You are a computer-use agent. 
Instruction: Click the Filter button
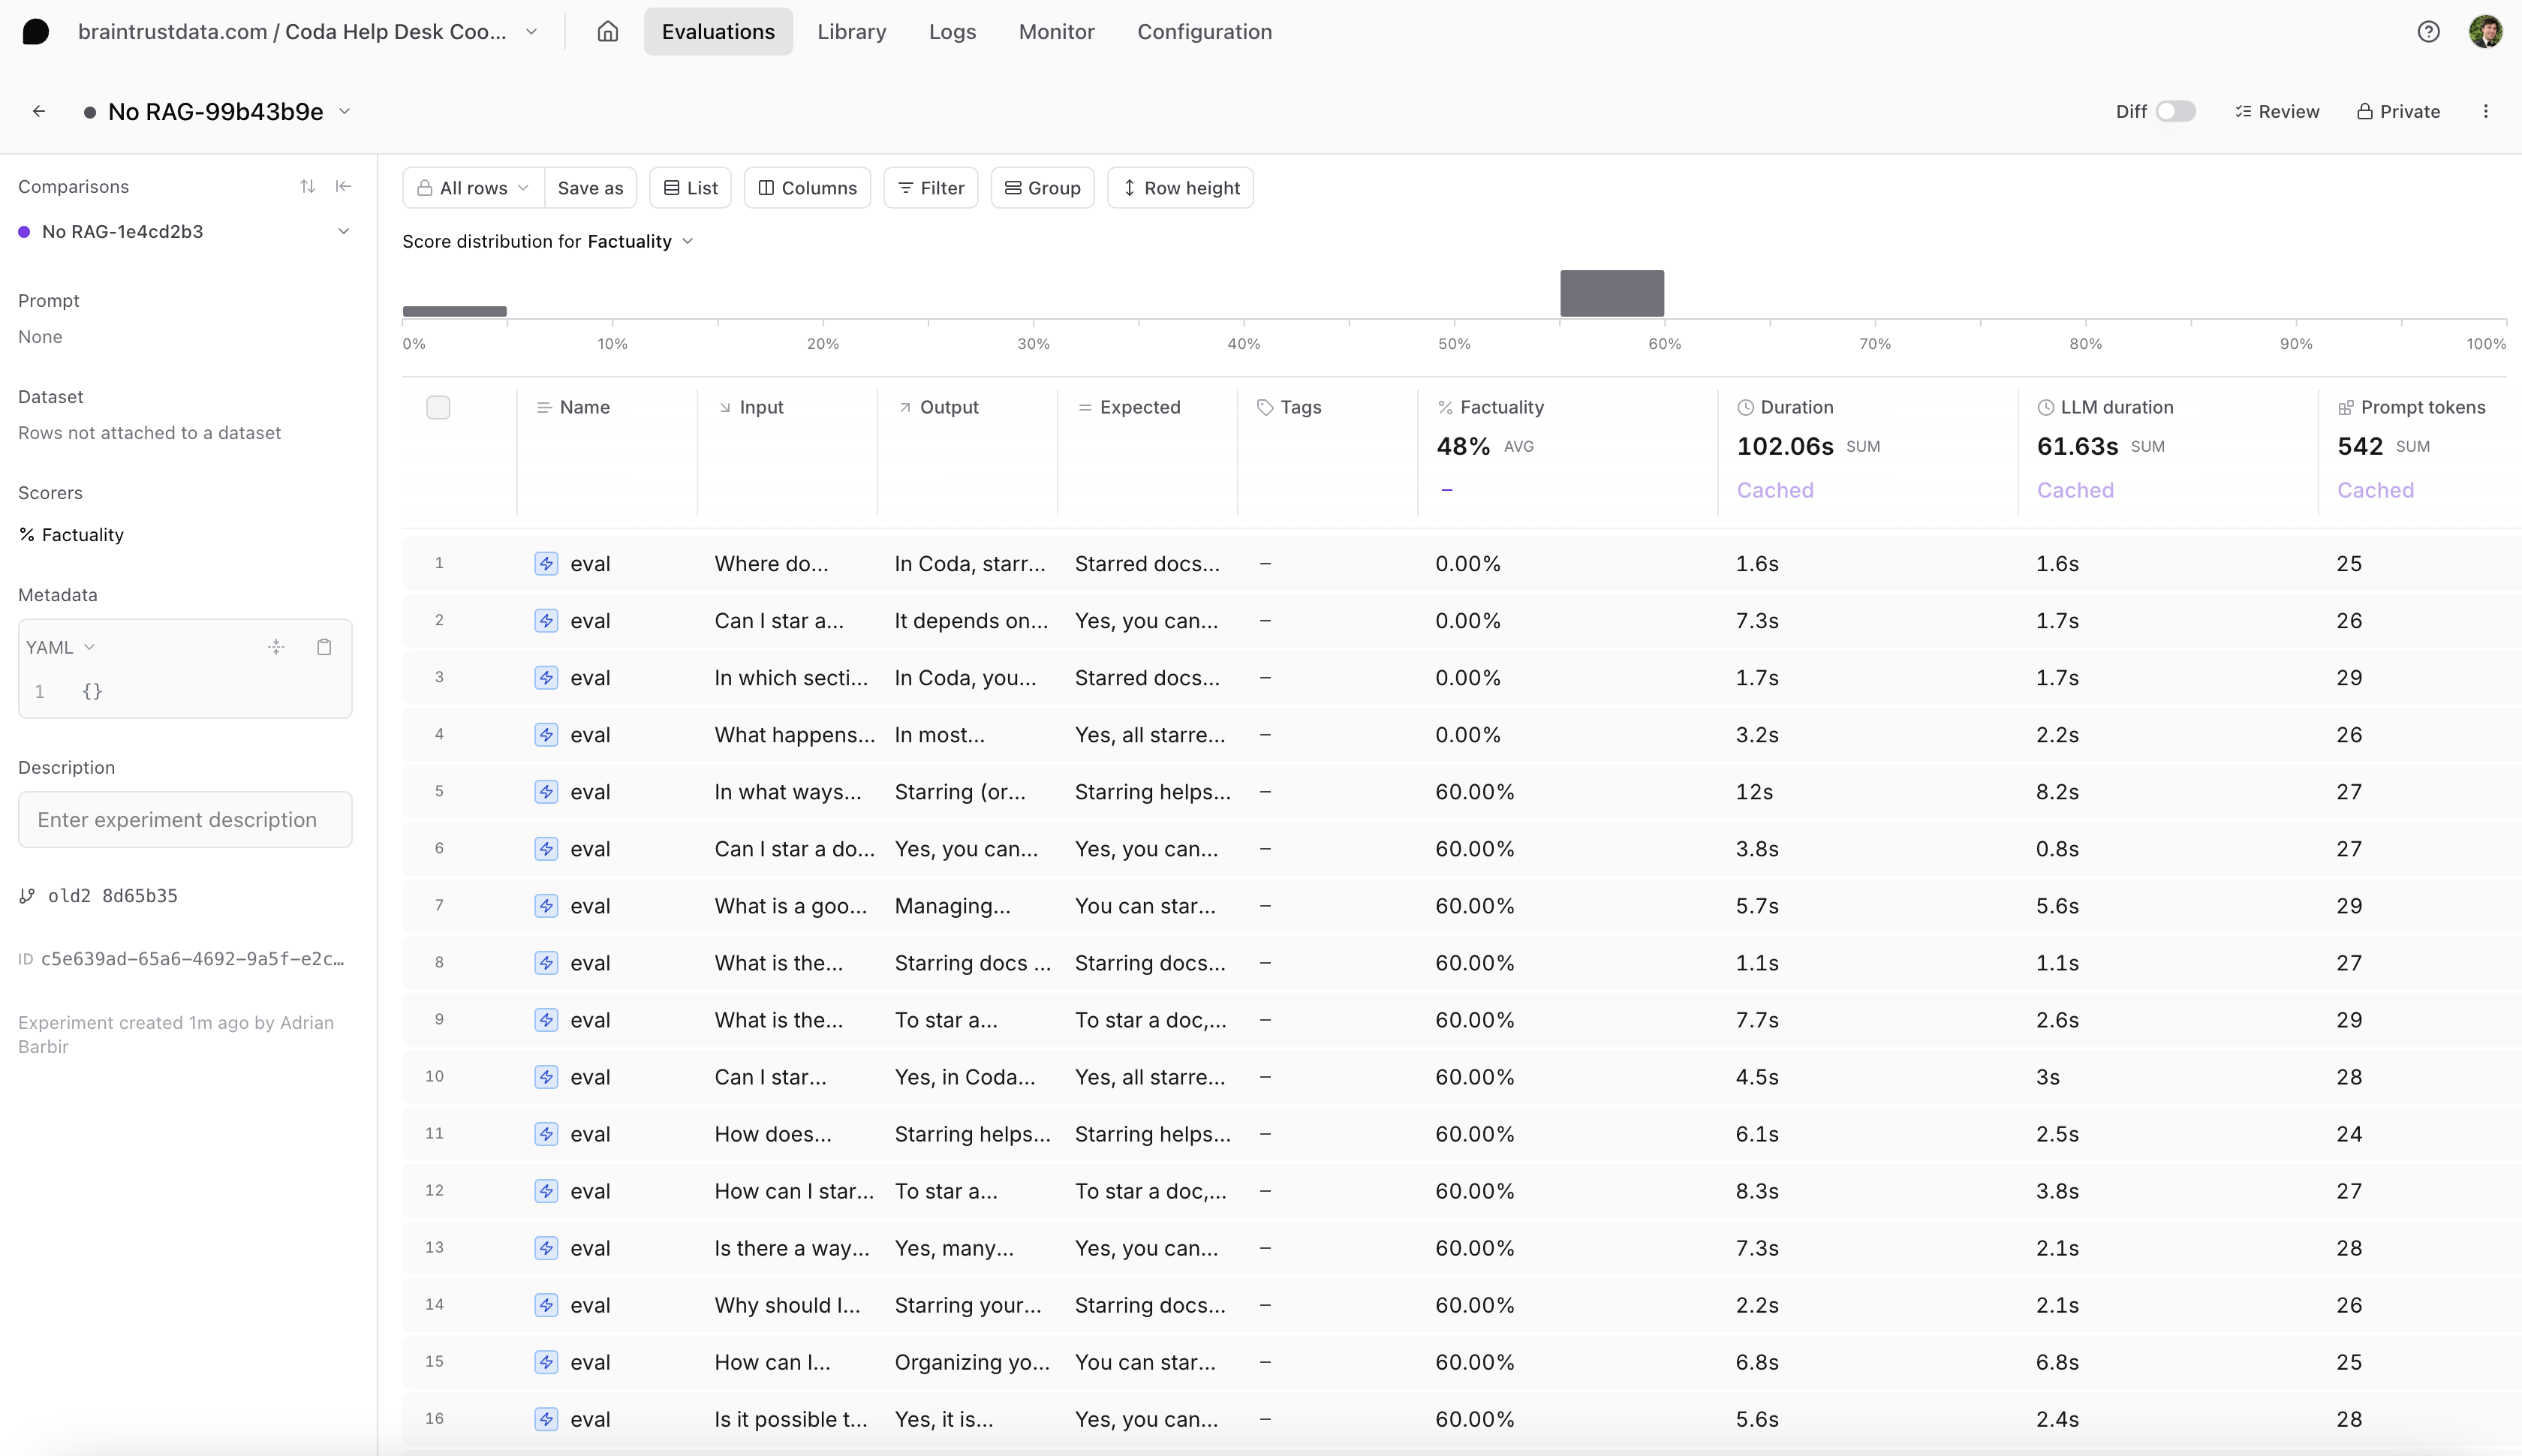coord(930,188)
